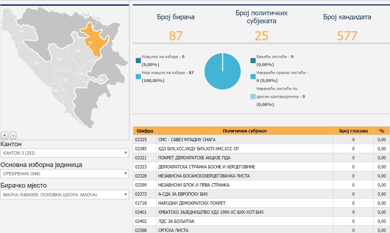Open the Бирачко мјесто dropdown showing Маоча
The image size is (390, 233).
point(64,195)
